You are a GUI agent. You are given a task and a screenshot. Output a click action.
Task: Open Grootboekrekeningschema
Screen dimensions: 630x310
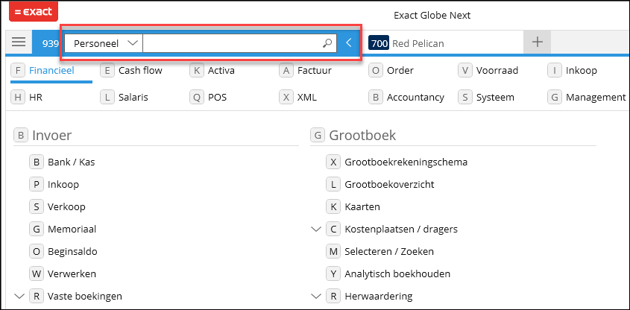(406, 162)
